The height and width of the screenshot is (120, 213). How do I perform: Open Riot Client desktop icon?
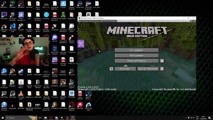pos(80,106)
